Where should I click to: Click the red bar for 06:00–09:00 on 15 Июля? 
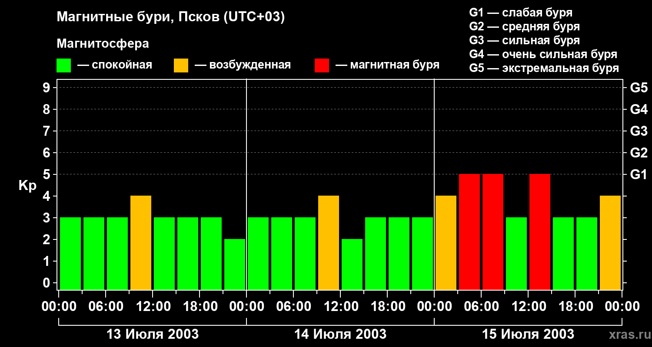pyautogui.click(x=493, y=232)
